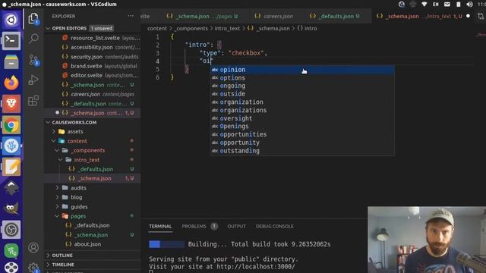The height and width of the screenshot is (273, 486).
Task: Open the Search view icon
Action: pos(33,39)
